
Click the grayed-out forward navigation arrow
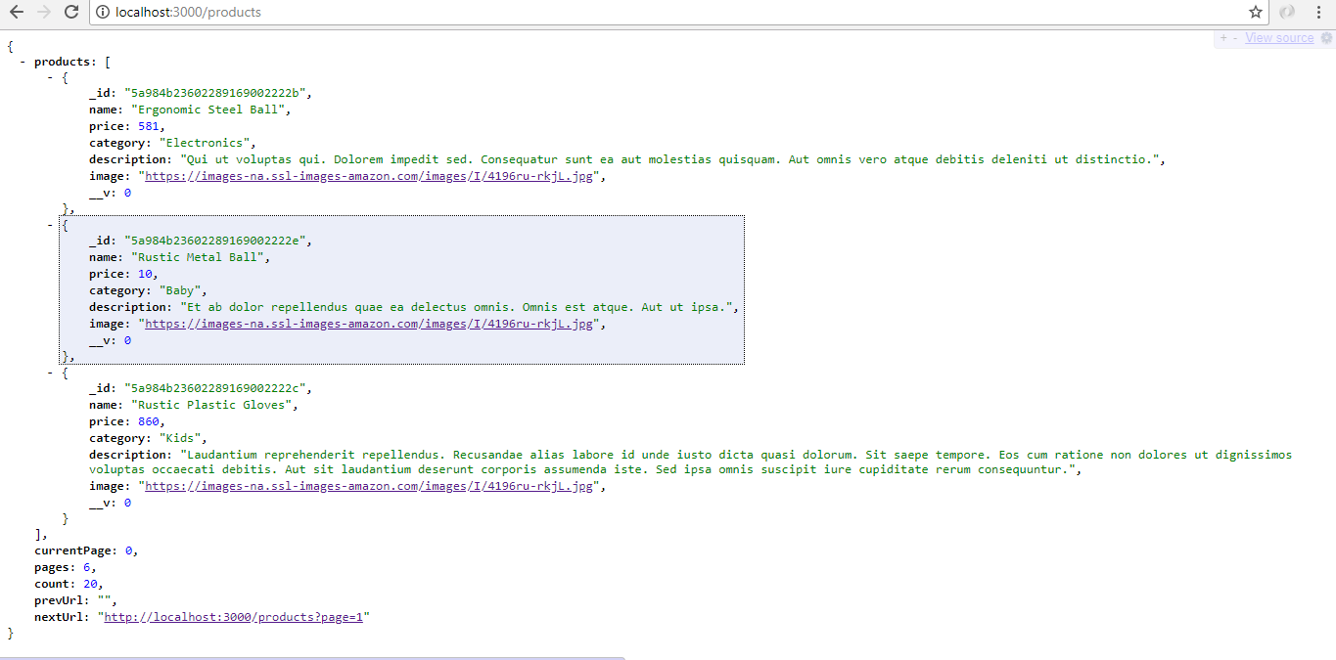coord(42,12)
